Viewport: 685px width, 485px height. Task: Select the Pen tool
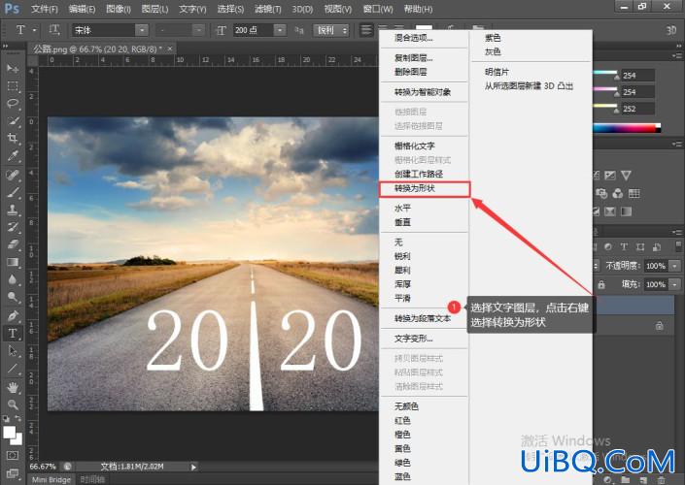(13, 315)
